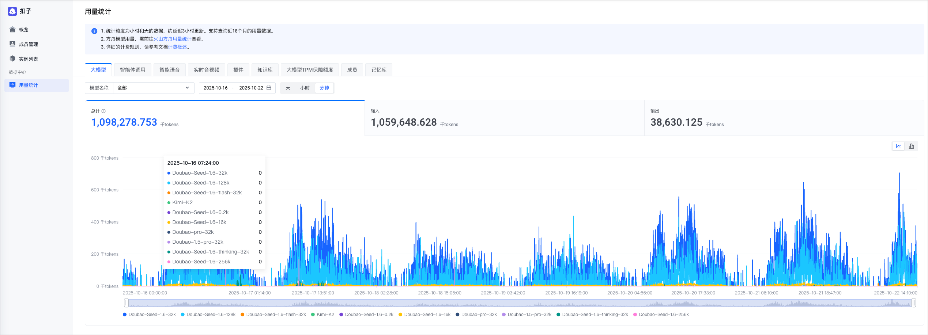Open 成员管理 member management icon
This screenshot has height=335, width=928.
point(12,44)
